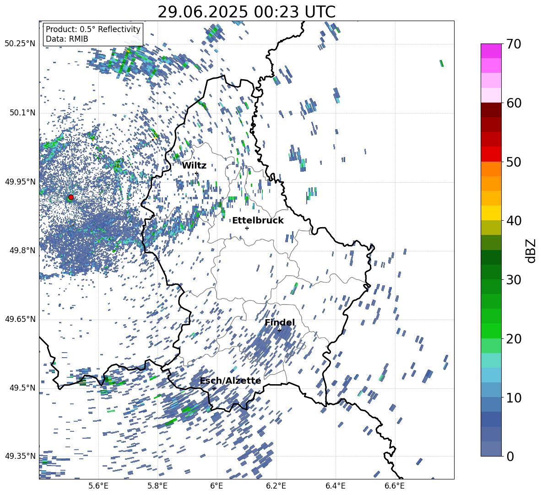Click the red radar site marker

(x=71, y=197)
